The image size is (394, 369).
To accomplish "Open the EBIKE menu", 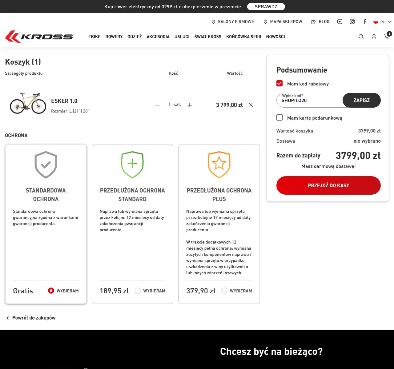I will 94,37.
